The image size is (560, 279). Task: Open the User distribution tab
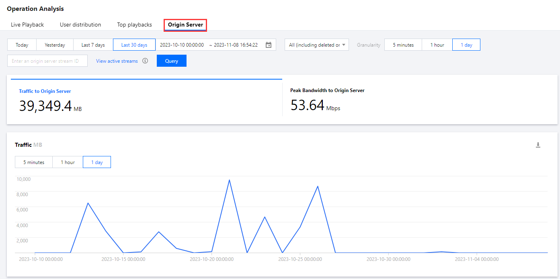click(80, 25)
